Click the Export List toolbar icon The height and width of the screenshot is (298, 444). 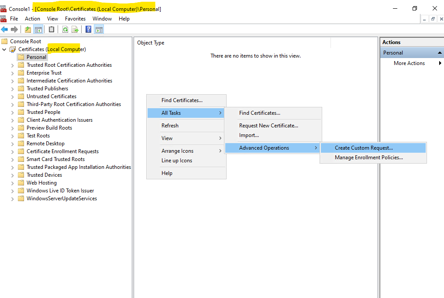coord(75,29)
